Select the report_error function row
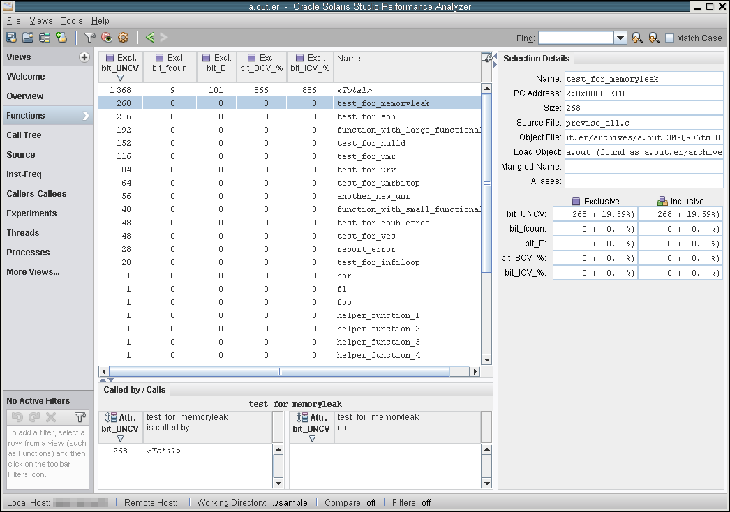 [x=289, y=249]
